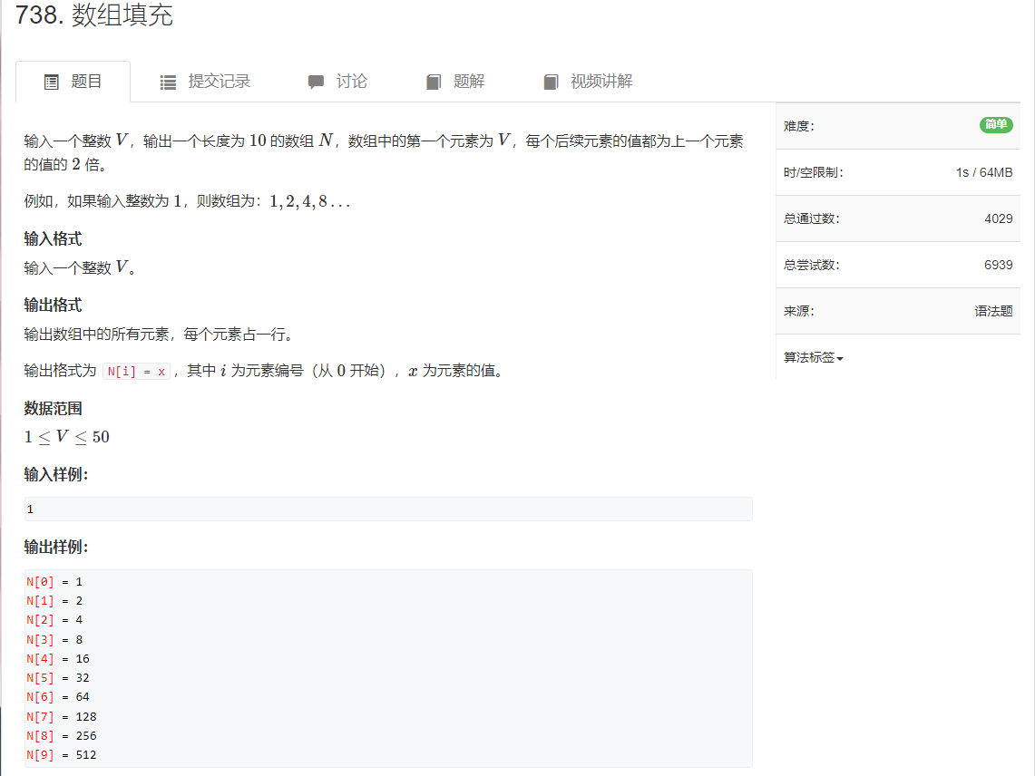This screenshot has height=776, width=1035.
Task: Click output line N[7] = 128
Action: tap(62, 716)
